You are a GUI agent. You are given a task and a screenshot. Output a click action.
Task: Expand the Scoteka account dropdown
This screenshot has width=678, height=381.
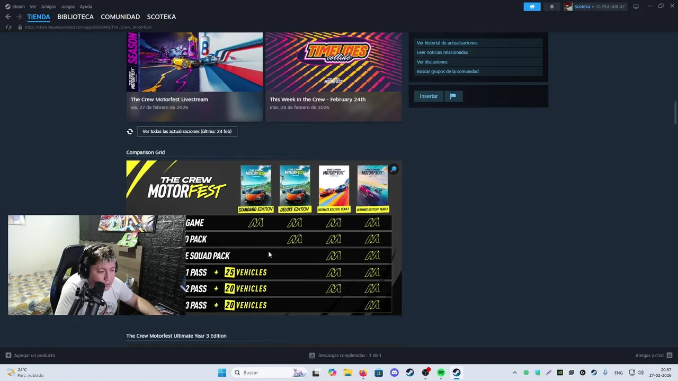pos(593,6)
